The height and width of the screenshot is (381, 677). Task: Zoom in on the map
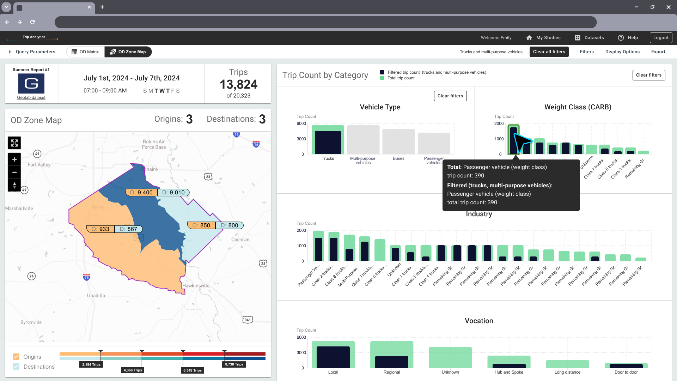pyautogui.click(x=14, y=159)
